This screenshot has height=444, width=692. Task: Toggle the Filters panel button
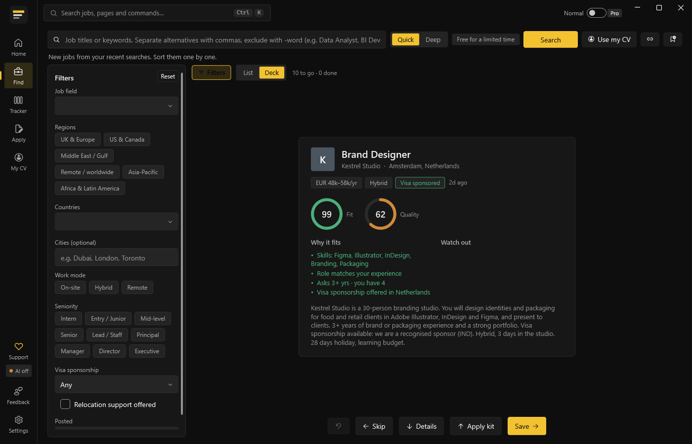click(x=212, y=73)
